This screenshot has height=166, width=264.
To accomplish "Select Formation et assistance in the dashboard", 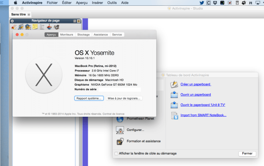I will 144,141.
